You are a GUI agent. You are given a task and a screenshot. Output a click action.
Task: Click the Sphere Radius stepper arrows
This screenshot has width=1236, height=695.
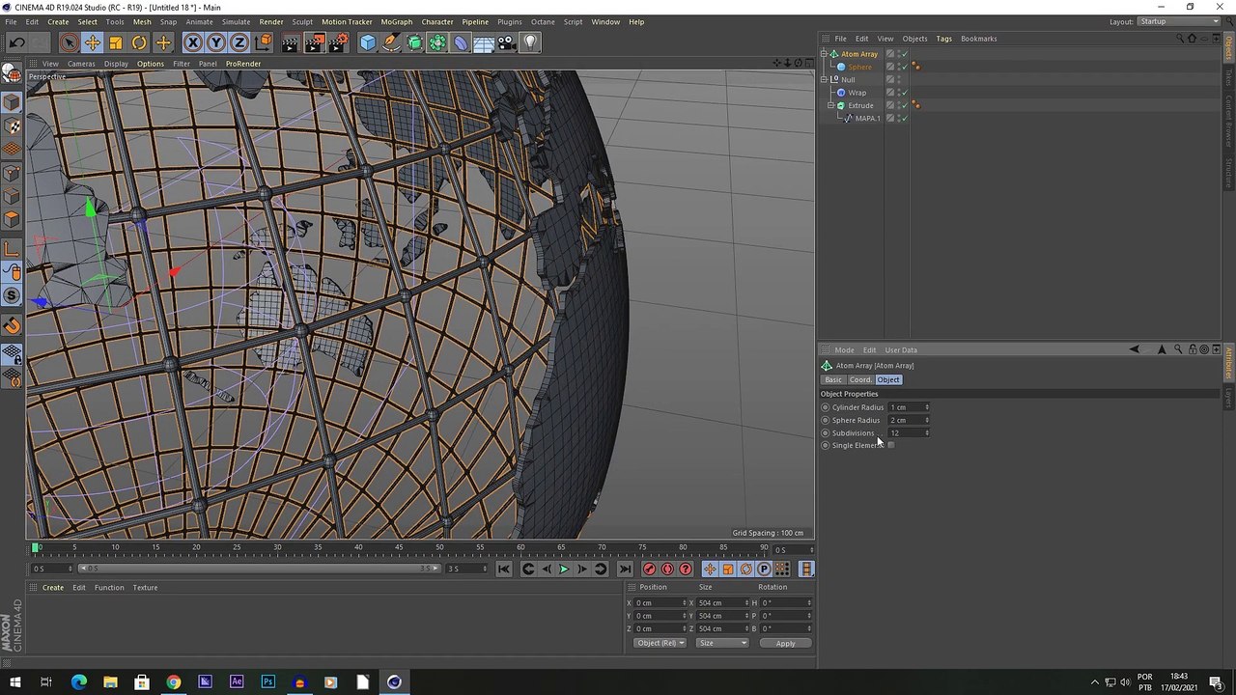927,420
